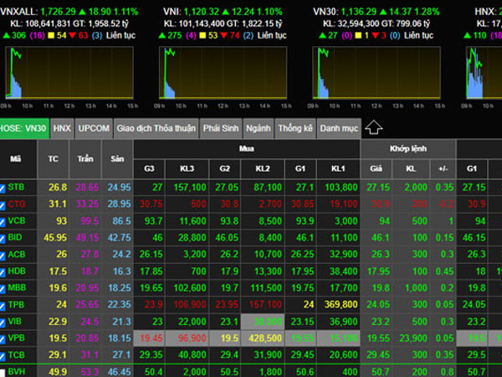Click the Khớp lệnh Giá column header
This screenshot has height=377, width=502.
pyautogui.click(x=376, y=168)
